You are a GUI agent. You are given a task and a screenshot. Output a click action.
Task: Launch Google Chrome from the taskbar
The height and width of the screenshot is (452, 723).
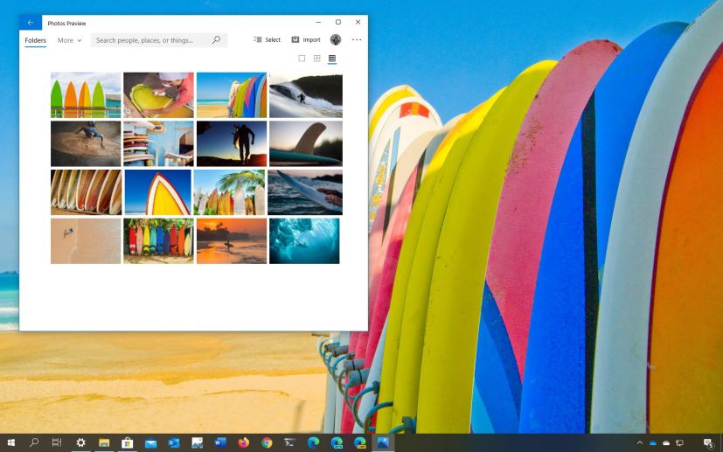coord(267,442)
